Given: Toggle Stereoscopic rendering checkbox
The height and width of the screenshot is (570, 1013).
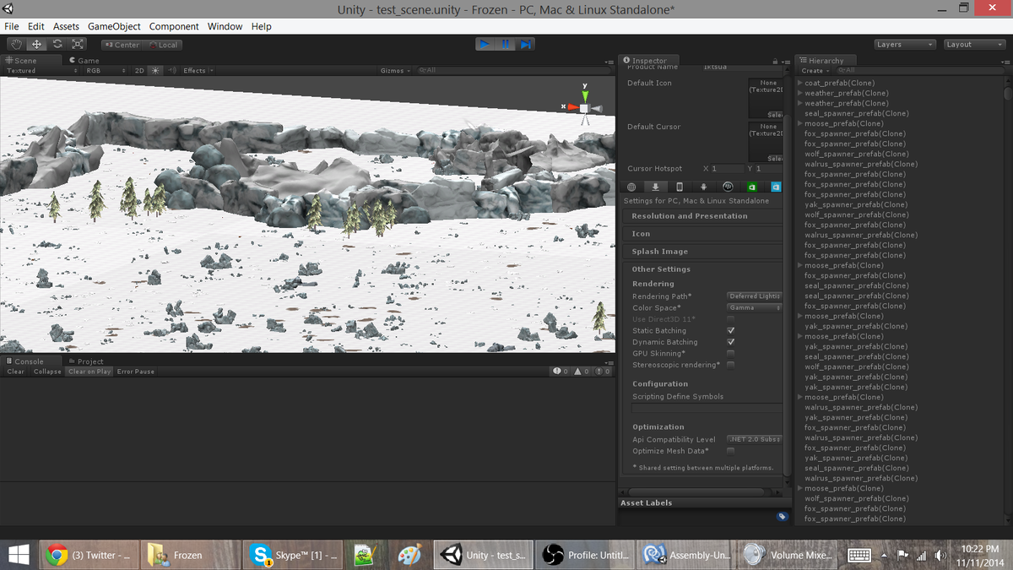Looking at the screenshot, I should pos(731,365).
